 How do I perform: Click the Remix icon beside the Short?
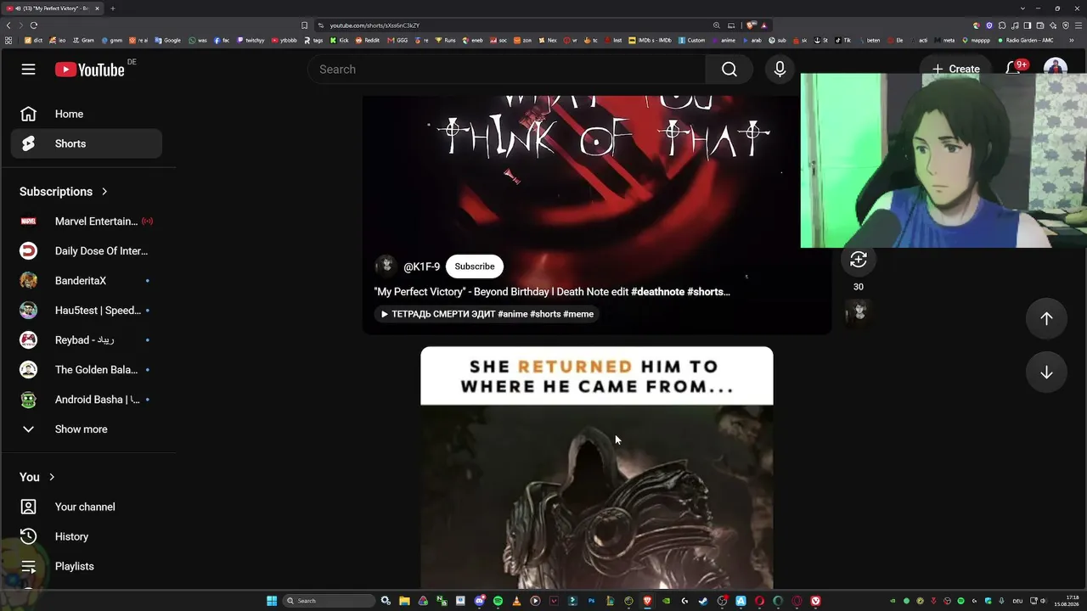pyautogui.click(x=859, y=260)
